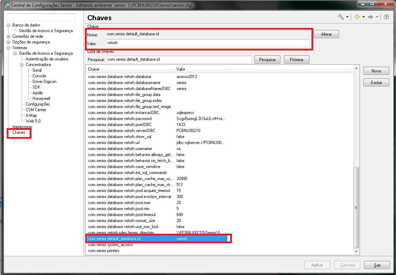Viewport: 396px width, 275px height.
Task: Collapse the Banco de dados node
Action: (x=8, y=25)
